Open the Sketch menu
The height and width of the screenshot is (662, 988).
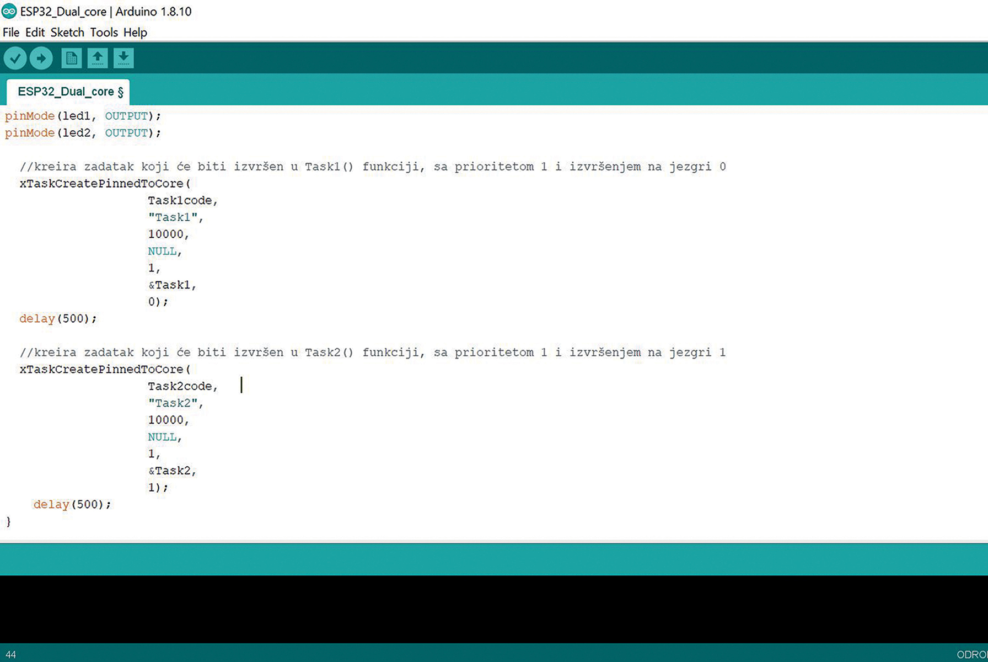pos(67,33)
